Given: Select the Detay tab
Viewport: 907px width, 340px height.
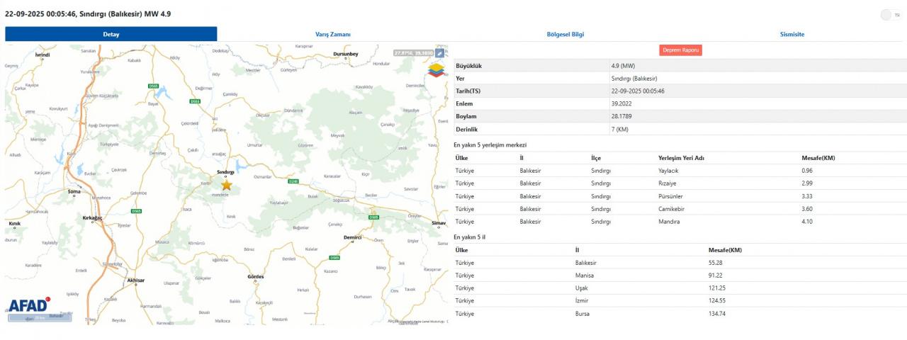Looking at the screenshot, I should coord(111,34).
